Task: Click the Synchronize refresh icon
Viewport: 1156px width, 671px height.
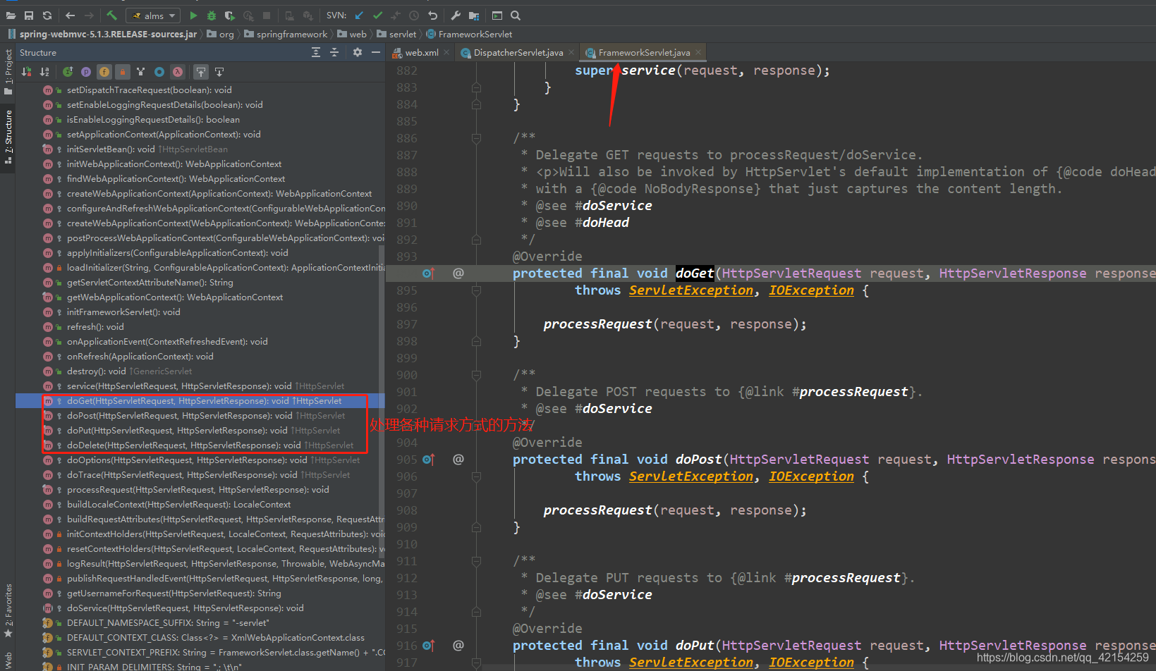Action: (x=47, y=16)
